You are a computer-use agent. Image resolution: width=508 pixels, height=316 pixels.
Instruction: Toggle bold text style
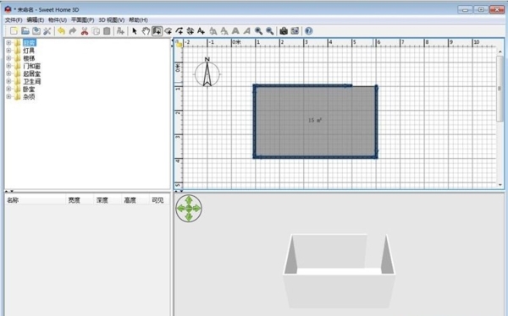pyautogui.click(x=235, y=31)
